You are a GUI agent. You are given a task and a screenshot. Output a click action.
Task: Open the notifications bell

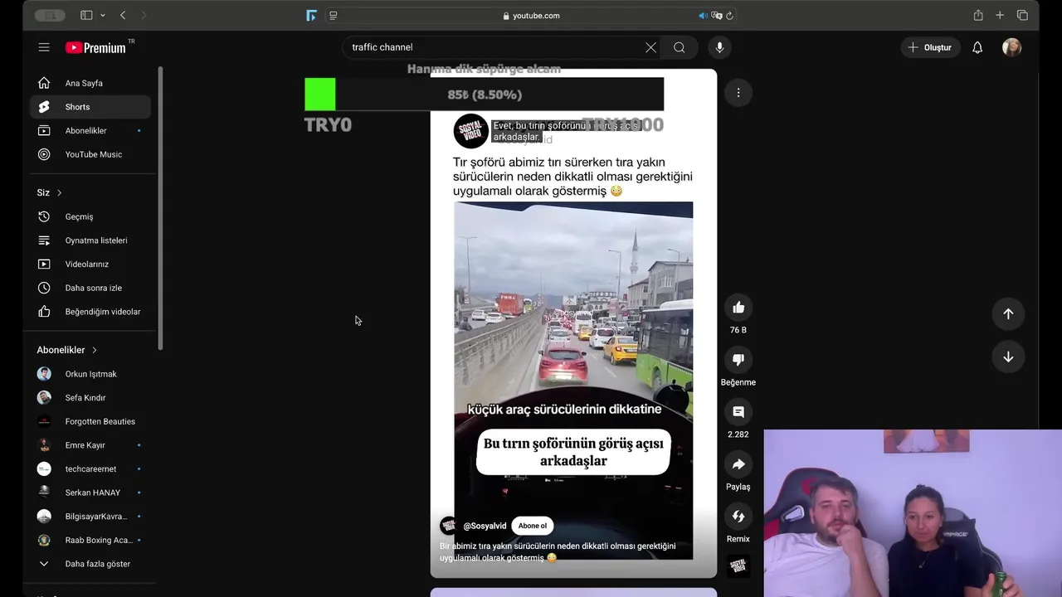(977, 47)
